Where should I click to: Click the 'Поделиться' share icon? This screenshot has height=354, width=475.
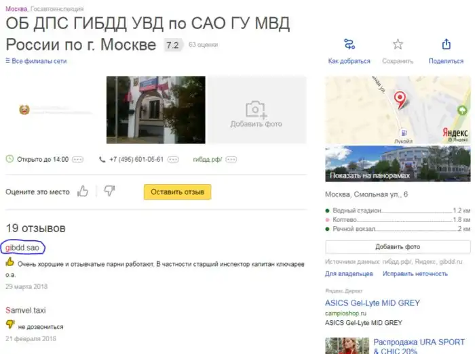[446, 44]
